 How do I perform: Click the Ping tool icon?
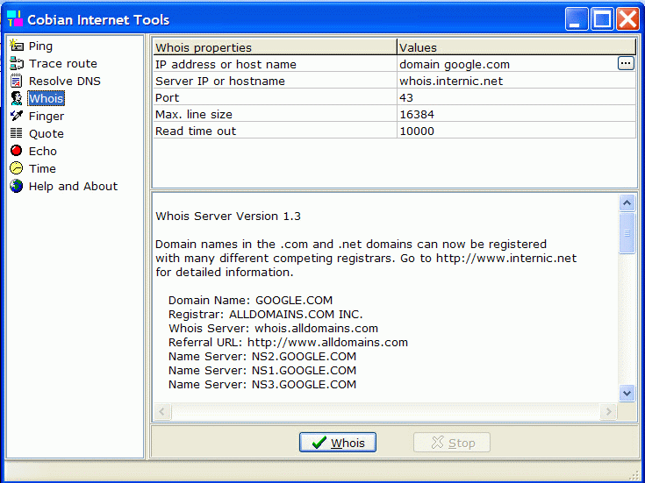pos(17,46)
